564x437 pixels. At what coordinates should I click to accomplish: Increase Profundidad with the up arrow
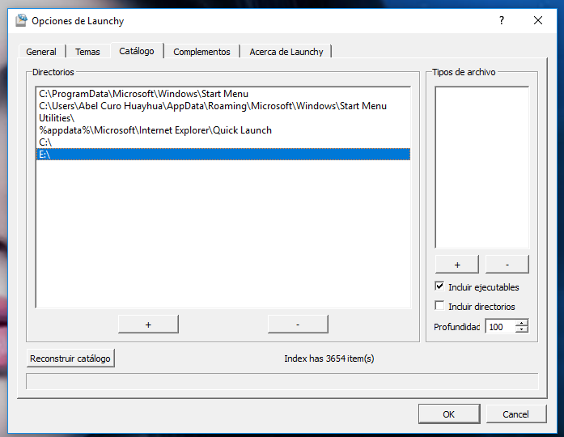(522, 323)
